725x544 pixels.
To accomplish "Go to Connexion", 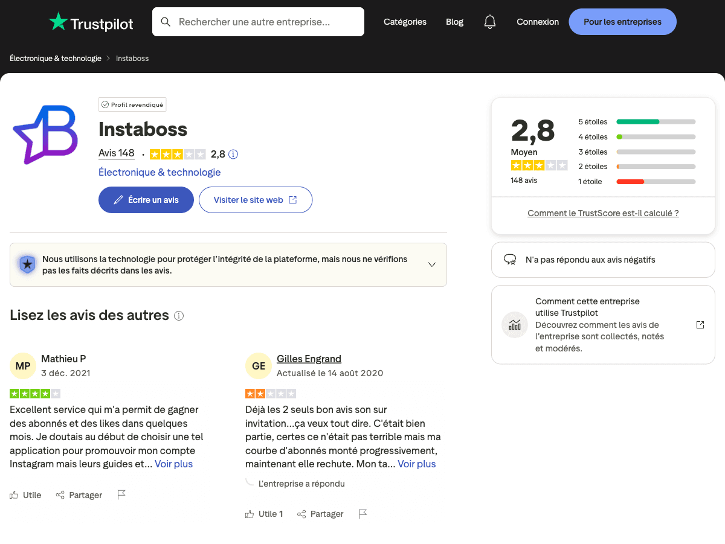I will (x=538, y=22).
